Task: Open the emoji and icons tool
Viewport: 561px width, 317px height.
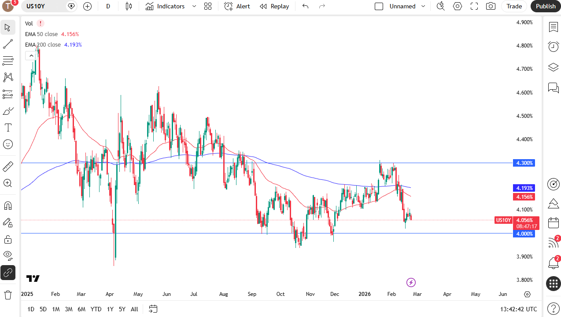Action: [x=8, y=144]
